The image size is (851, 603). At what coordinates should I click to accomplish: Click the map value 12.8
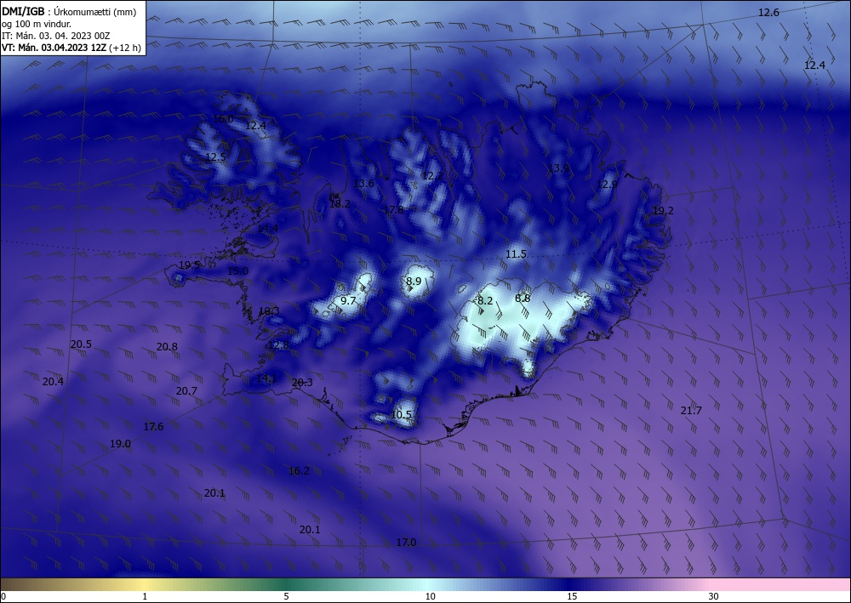click(278, 345)
